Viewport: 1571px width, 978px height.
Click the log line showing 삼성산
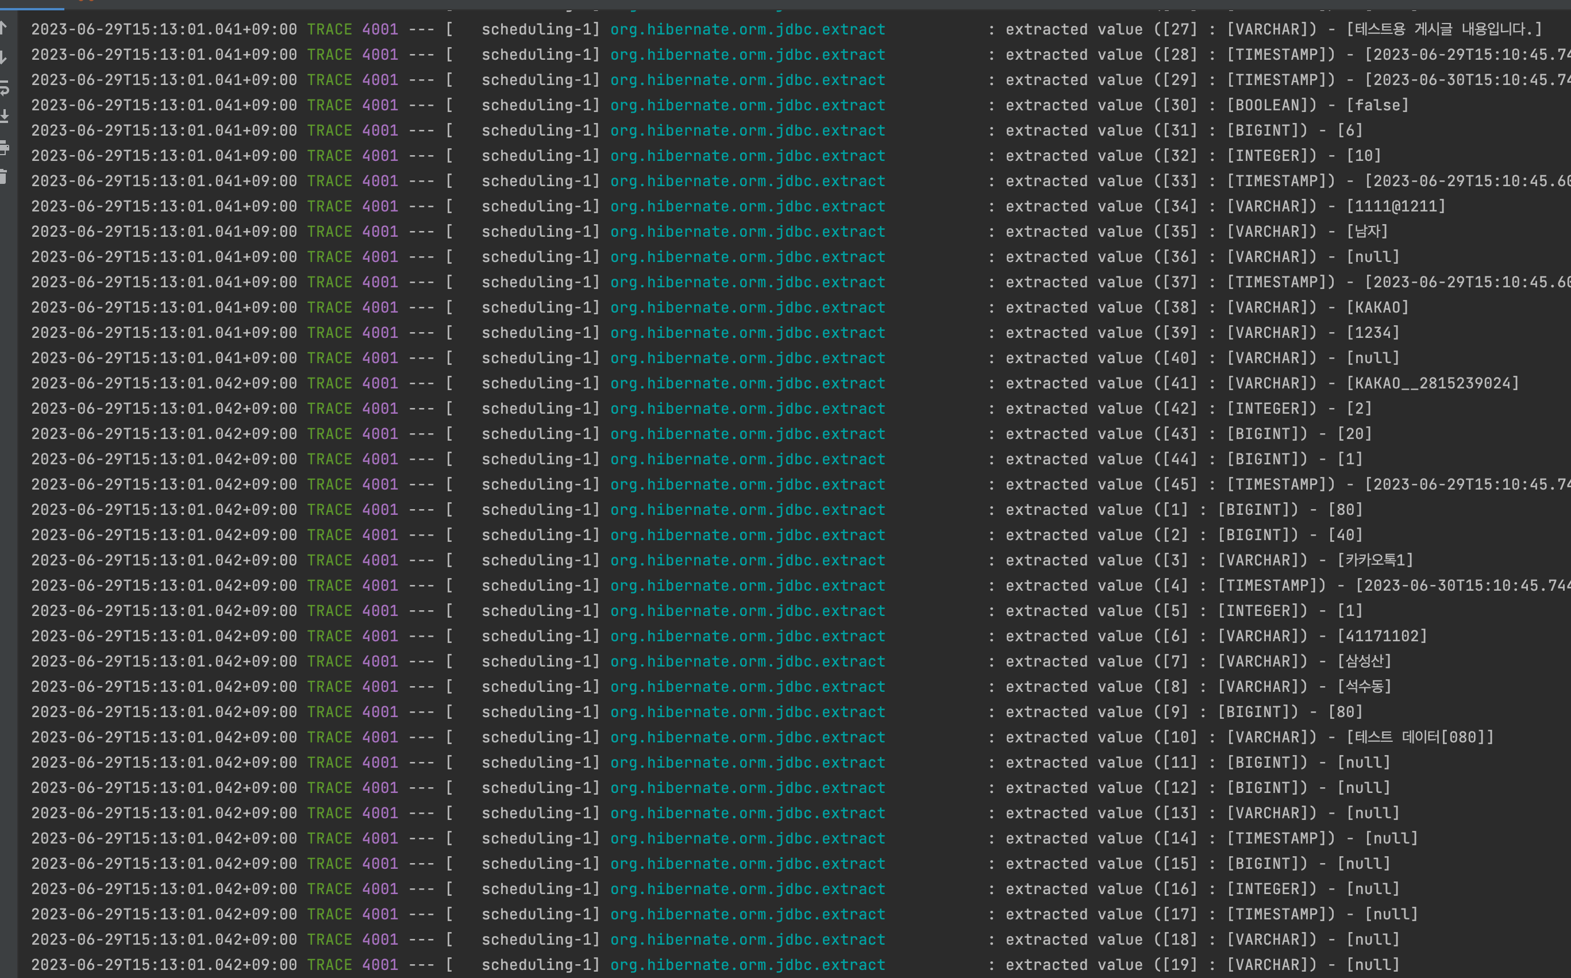click(x=1364, y=662)
